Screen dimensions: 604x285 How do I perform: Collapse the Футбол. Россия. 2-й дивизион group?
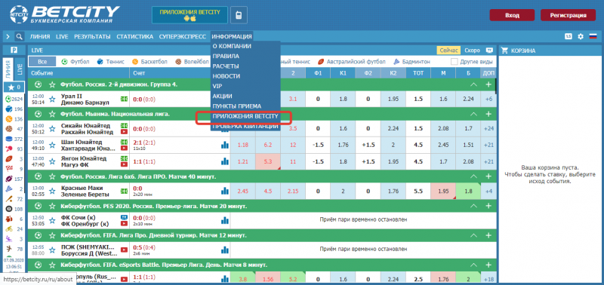(x=474, y=84)
